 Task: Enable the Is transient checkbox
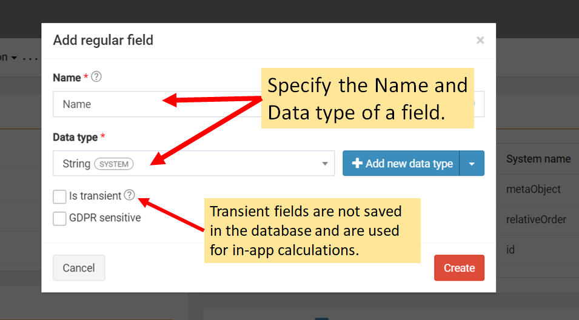point(59,196)
